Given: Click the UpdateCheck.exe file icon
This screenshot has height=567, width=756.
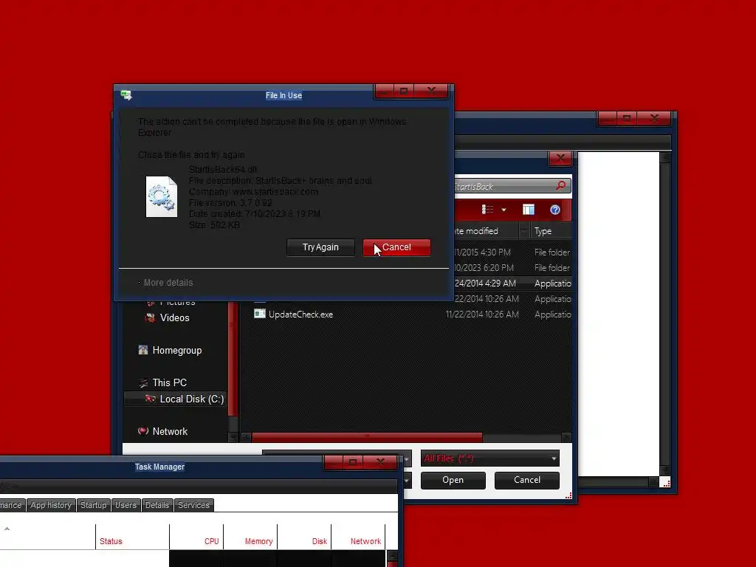Looking at the screenshot, I should point(259,314).
